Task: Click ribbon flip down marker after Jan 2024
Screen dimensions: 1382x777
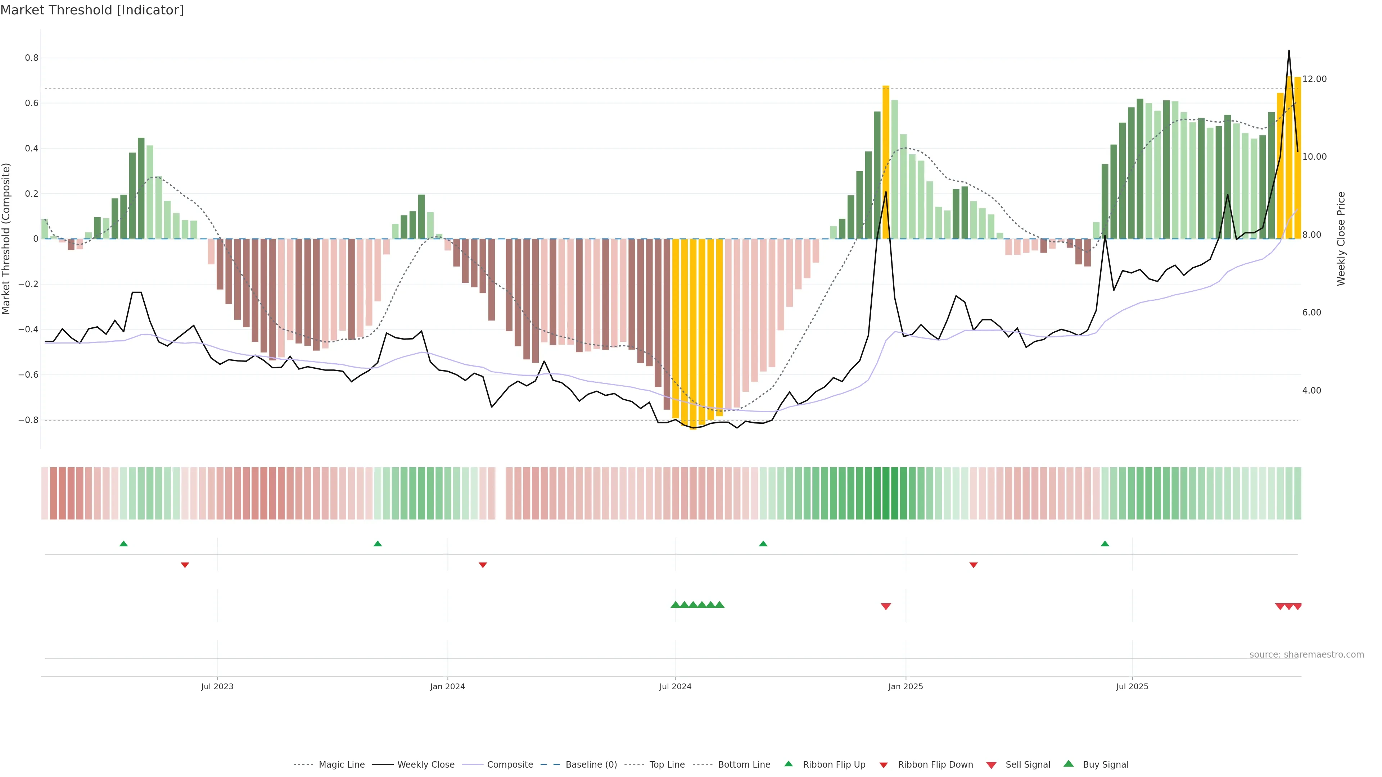Action: (483, 565)
